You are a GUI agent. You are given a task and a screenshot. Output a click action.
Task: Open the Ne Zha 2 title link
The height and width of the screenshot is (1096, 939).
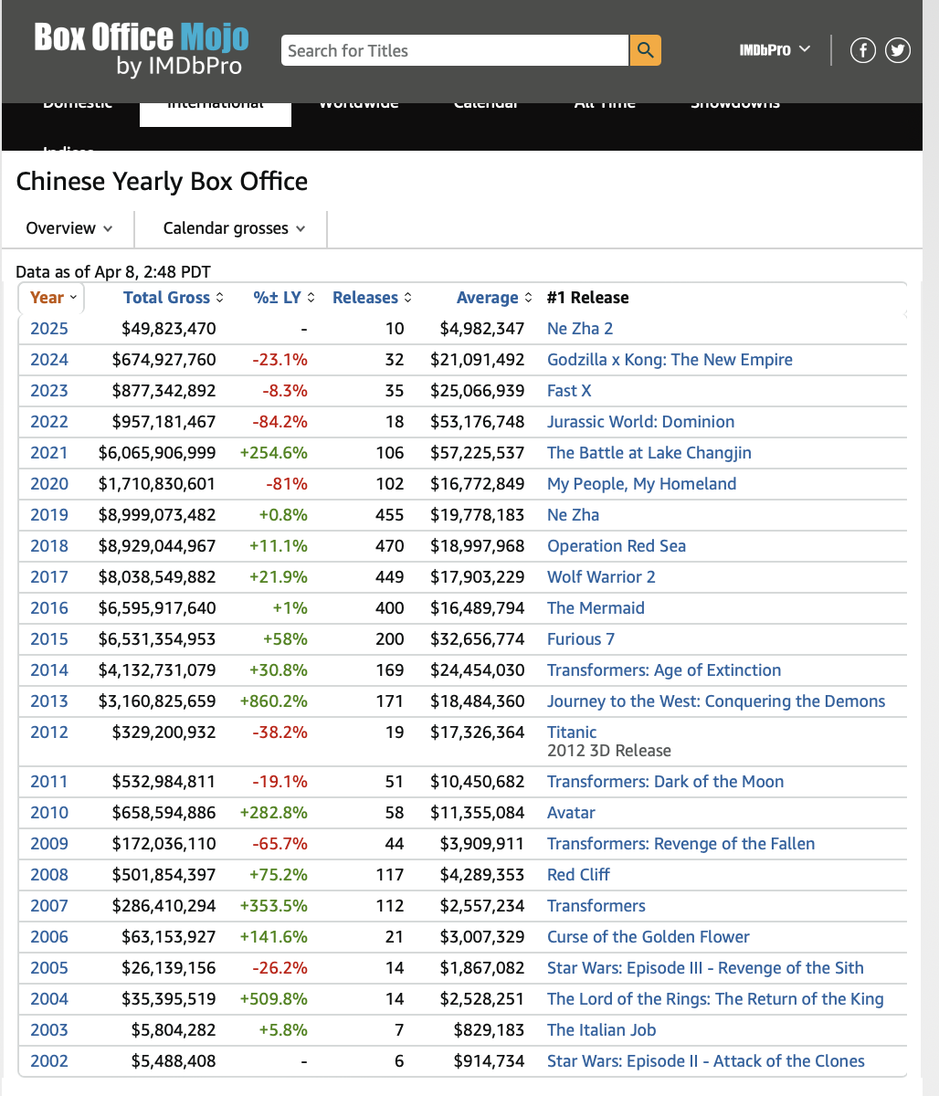(580, 329)
